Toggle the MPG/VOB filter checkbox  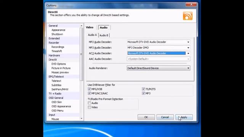click(89, 89)
